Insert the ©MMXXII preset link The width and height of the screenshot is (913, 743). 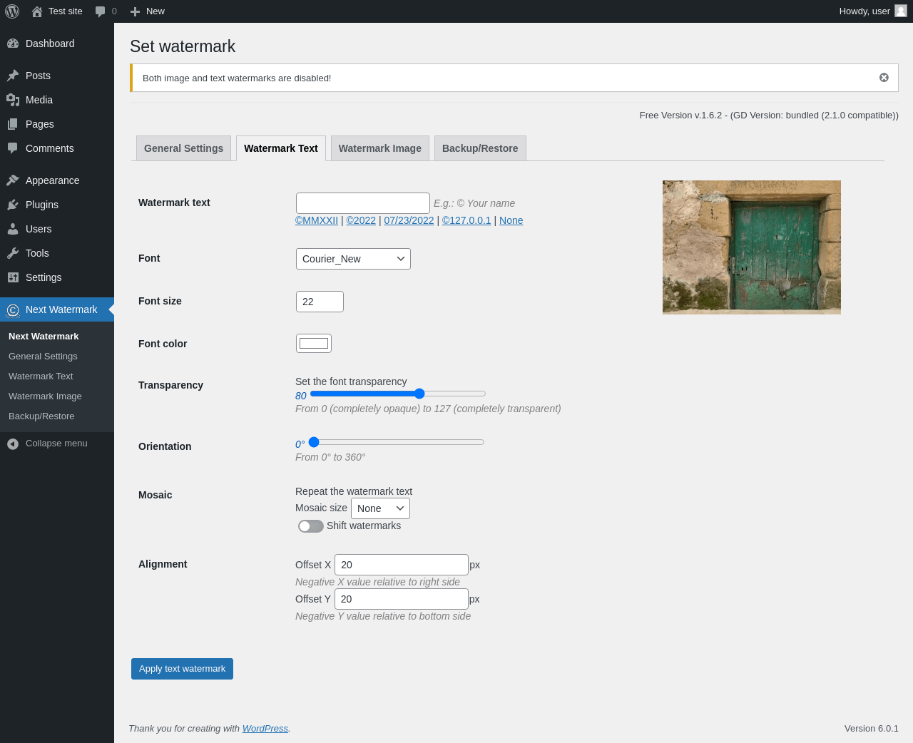pos(317,220)
